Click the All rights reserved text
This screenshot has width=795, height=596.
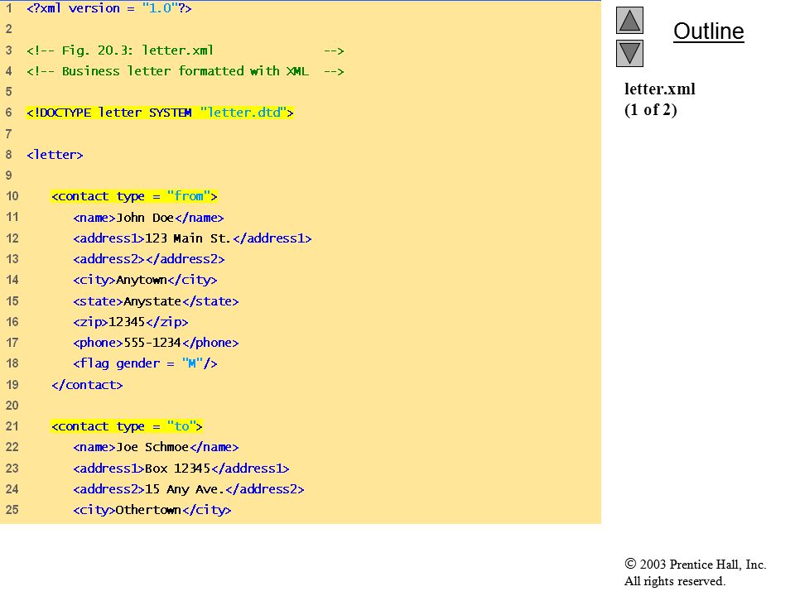(x=674, y=581)
